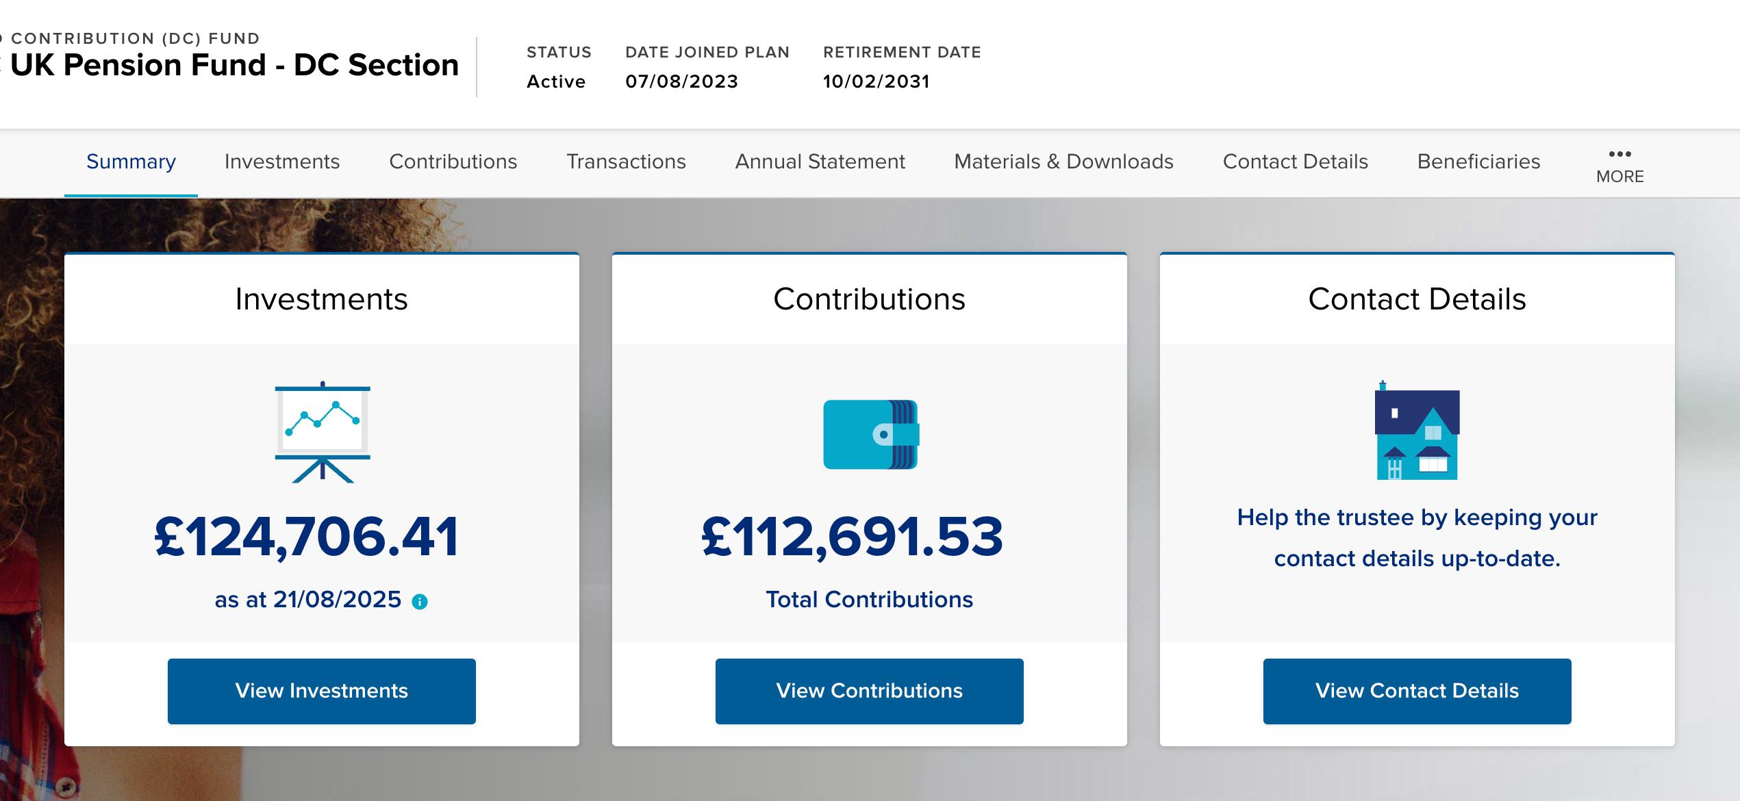1740x801 pixels.
Task: Click the View Contact Details button
Action: [1417, 691]
